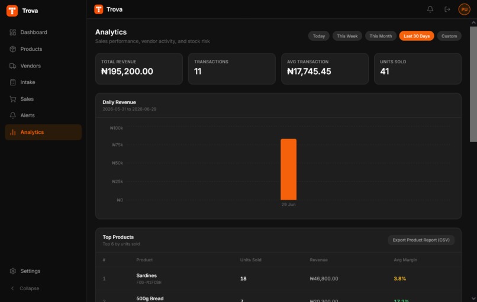Click Sardines units sold 18
Viewport: 477px width, 302px height.
[243, 278]
